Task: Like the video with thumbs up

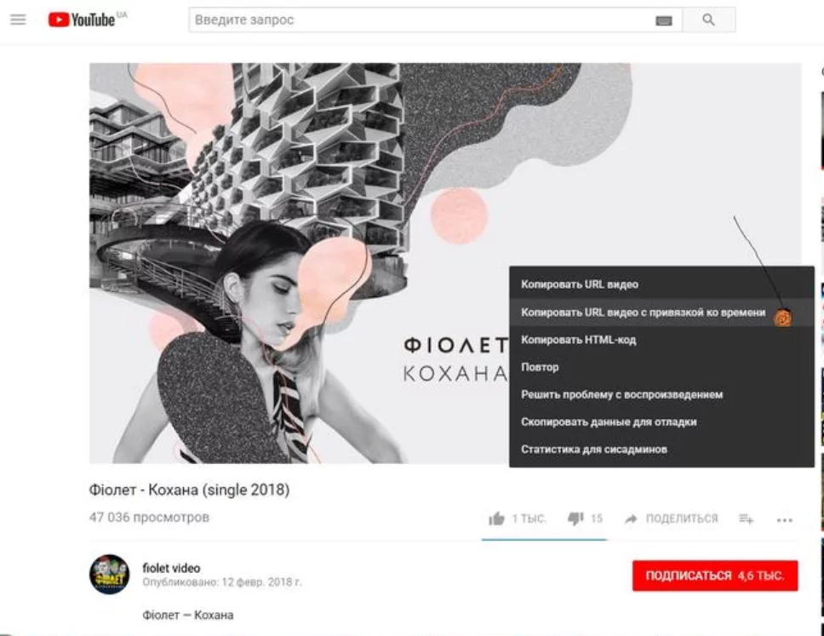Action: click(x=496, y=519)
